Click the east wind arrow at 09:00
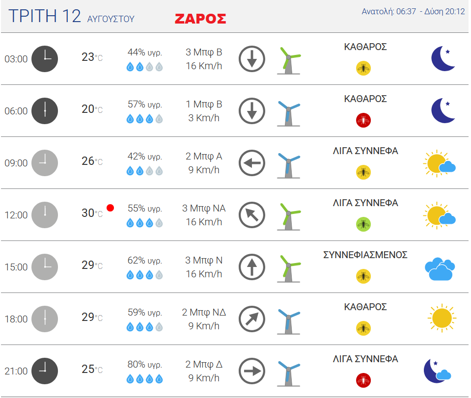This screenshot has height=398, width=471. pos(252,163)
